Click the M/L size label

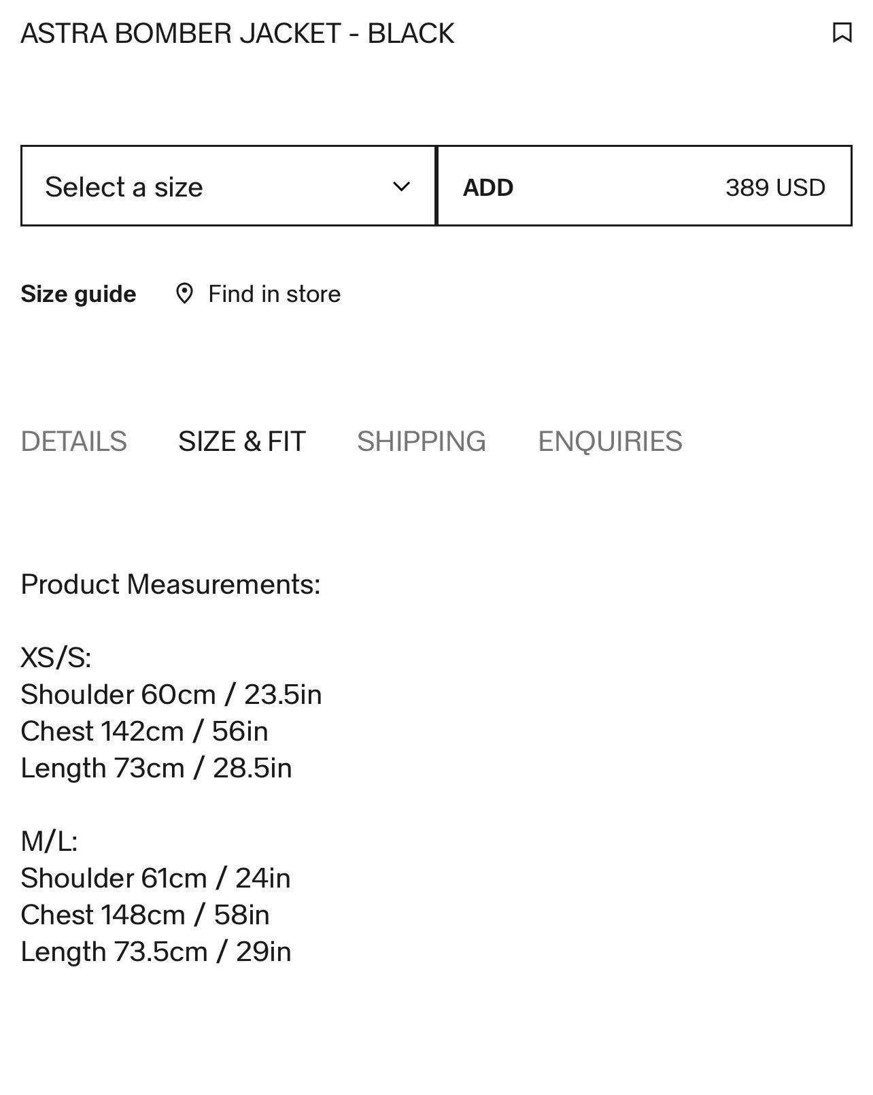pos(50,841)
